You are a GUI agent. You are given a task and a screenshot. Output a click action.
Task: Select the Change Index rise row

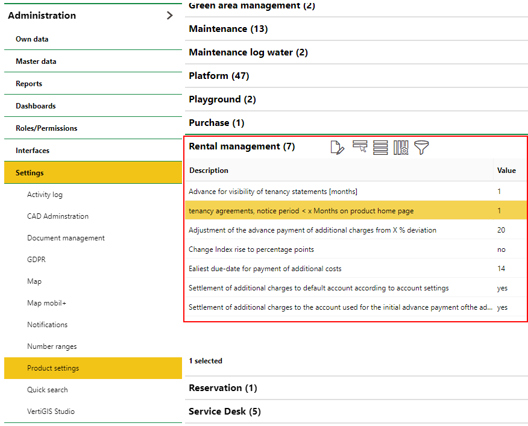tap(251, 249)
